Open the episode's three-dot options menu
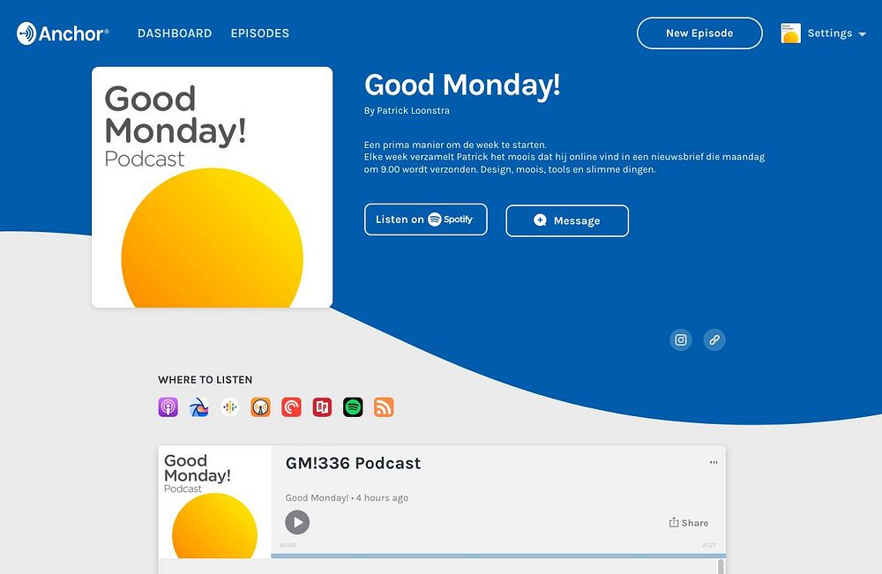This screenshot has width=882, height=574. (x=714, y=462)
